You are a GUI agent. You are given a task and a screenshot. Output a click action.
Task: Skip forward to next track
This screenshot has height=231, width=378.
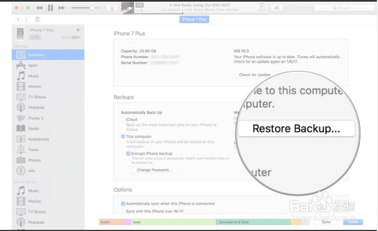(x=62, y=8)
